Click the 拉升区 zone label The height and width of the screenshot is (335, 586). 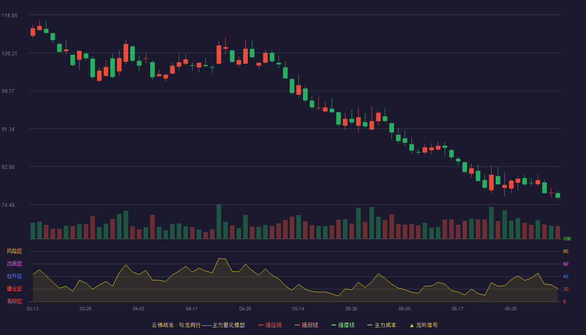(x=14, y=276)
